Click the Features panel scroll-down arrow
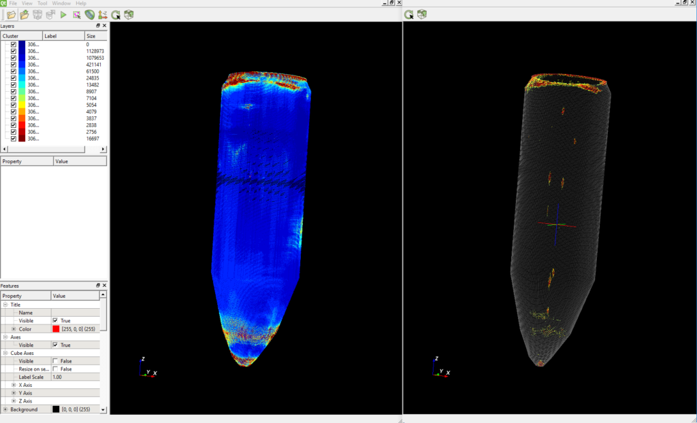 point(103,409)
